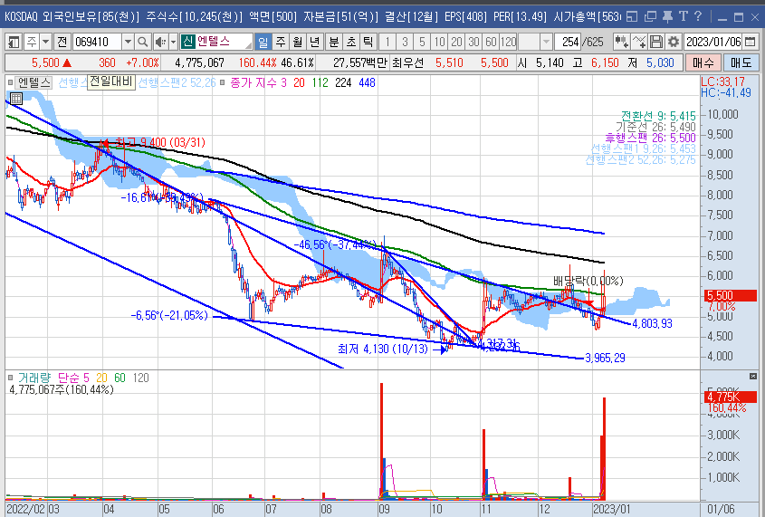Click the 배당락(0.00%) annotation
The image size is (765, 517).
[x=588, y=281]
